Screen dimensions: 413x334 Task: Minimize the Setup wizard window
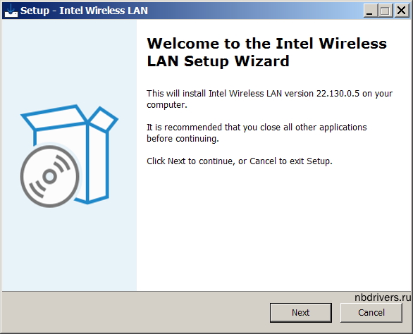coord(370,11)
